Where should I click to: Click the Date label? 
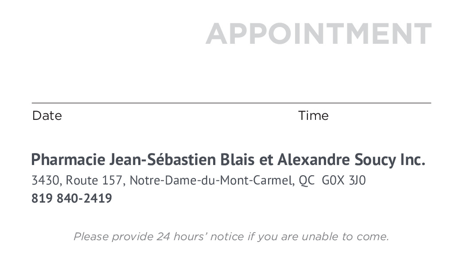pyautogui.click(x=47, y=116)
